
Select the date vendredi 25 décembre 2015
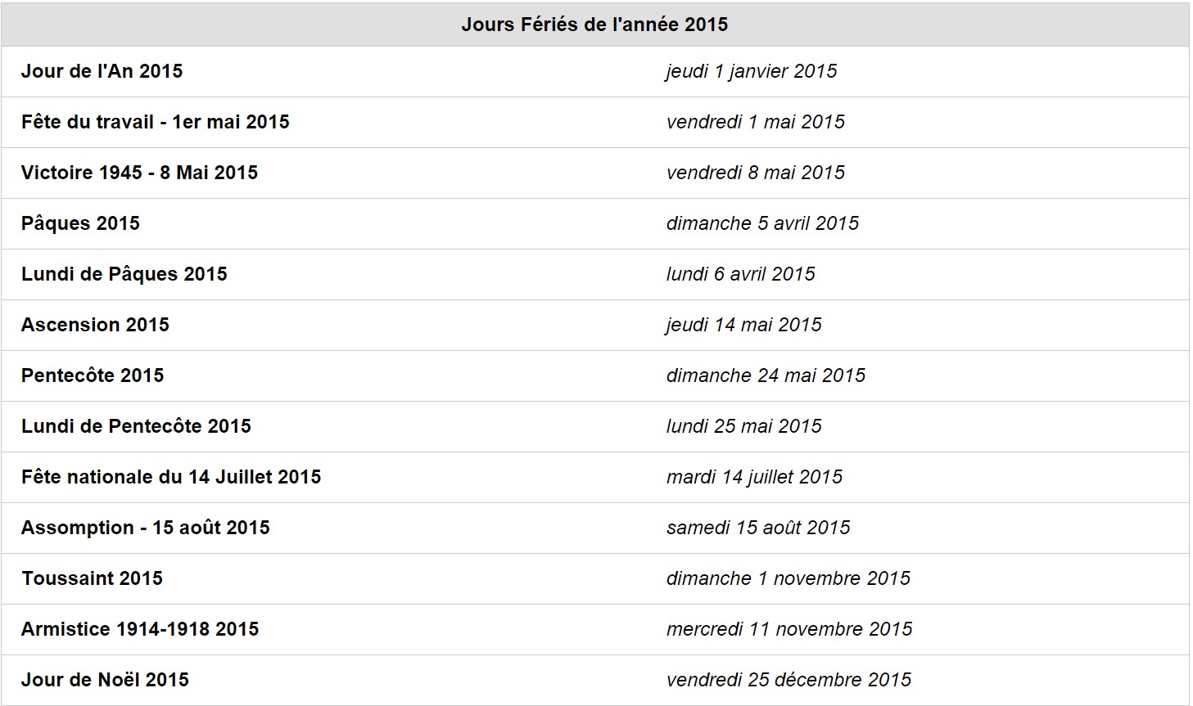point(789,680)
